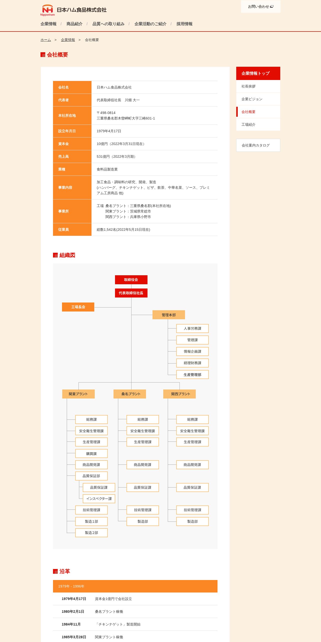Click the Nipponham logo icon
The width and height of the screenshot is (321, 642).
[x=47, y=10]
